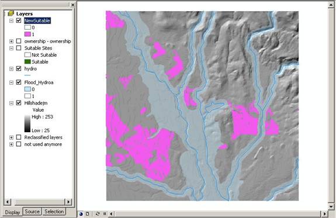This screenshot has height=218, width=336.
Task: Uncheck the NewSuitable layer checkbox
Action: 19,20
